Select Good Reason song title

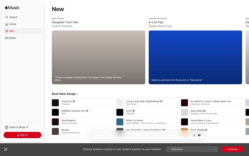(x=68, y=120)
